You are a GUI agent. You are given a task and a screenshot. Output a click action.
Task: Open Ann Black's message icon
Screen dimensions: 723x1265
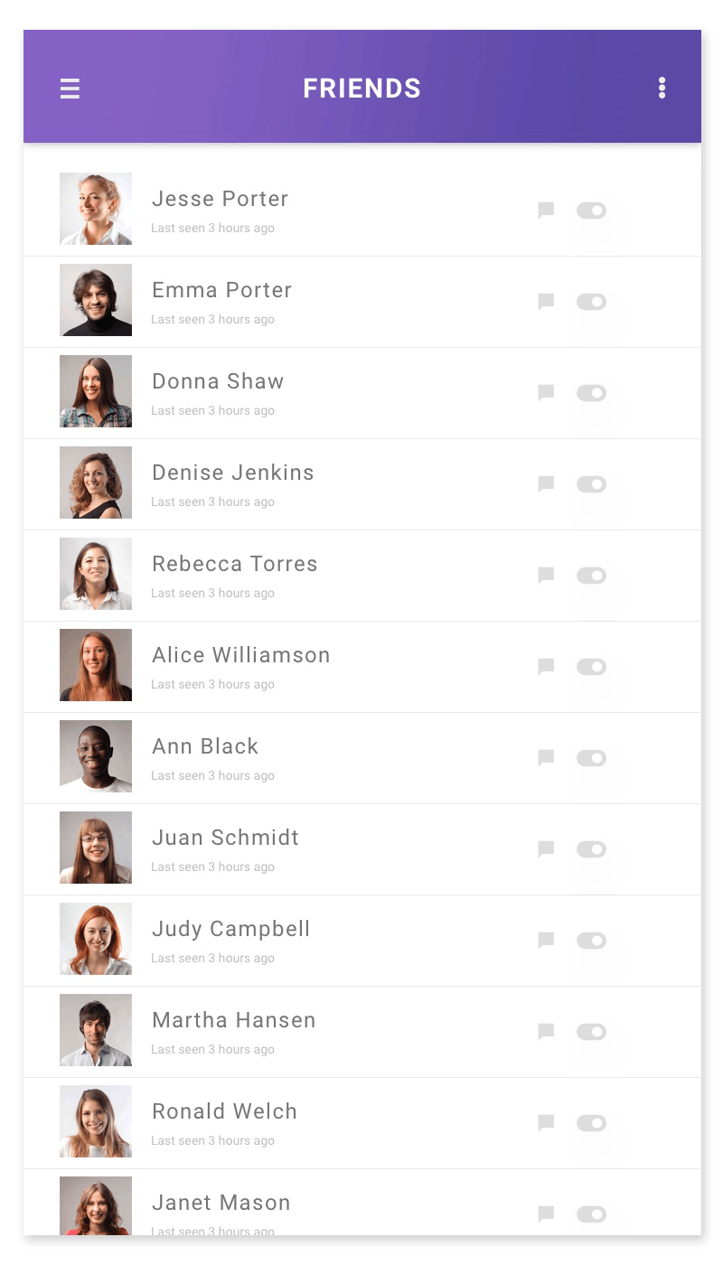pos(546,758)
